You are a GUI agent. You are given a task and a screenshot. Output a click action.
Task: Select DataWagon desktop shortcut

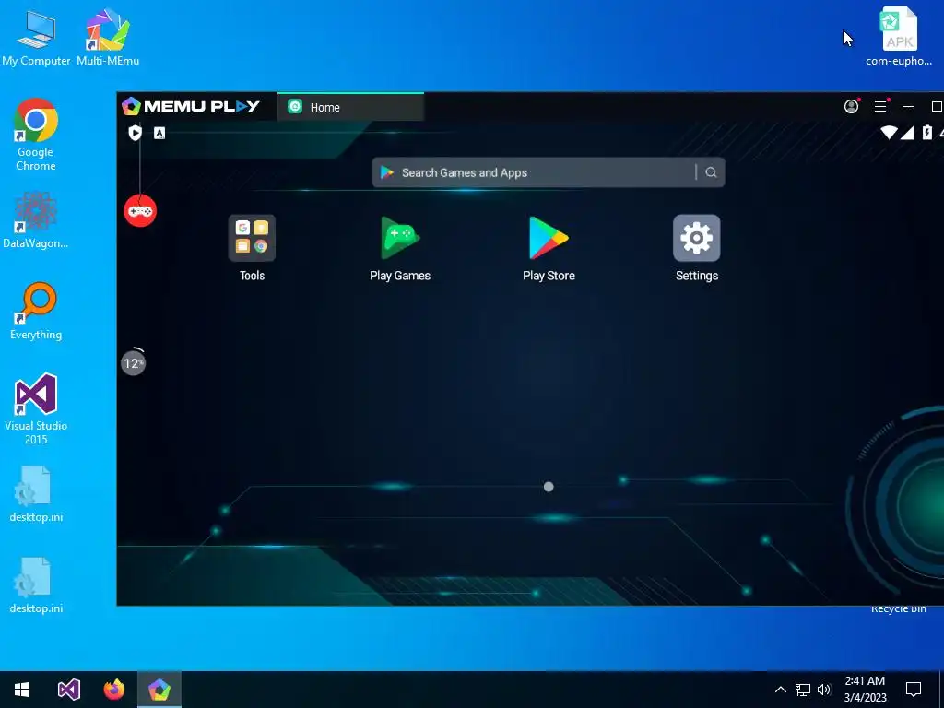coord(36,219)
